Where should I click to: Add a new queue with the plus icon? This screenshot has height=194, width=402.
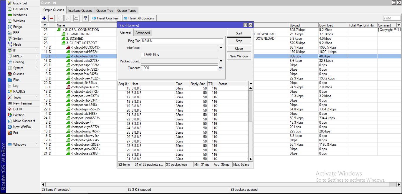tap(44, 18)
